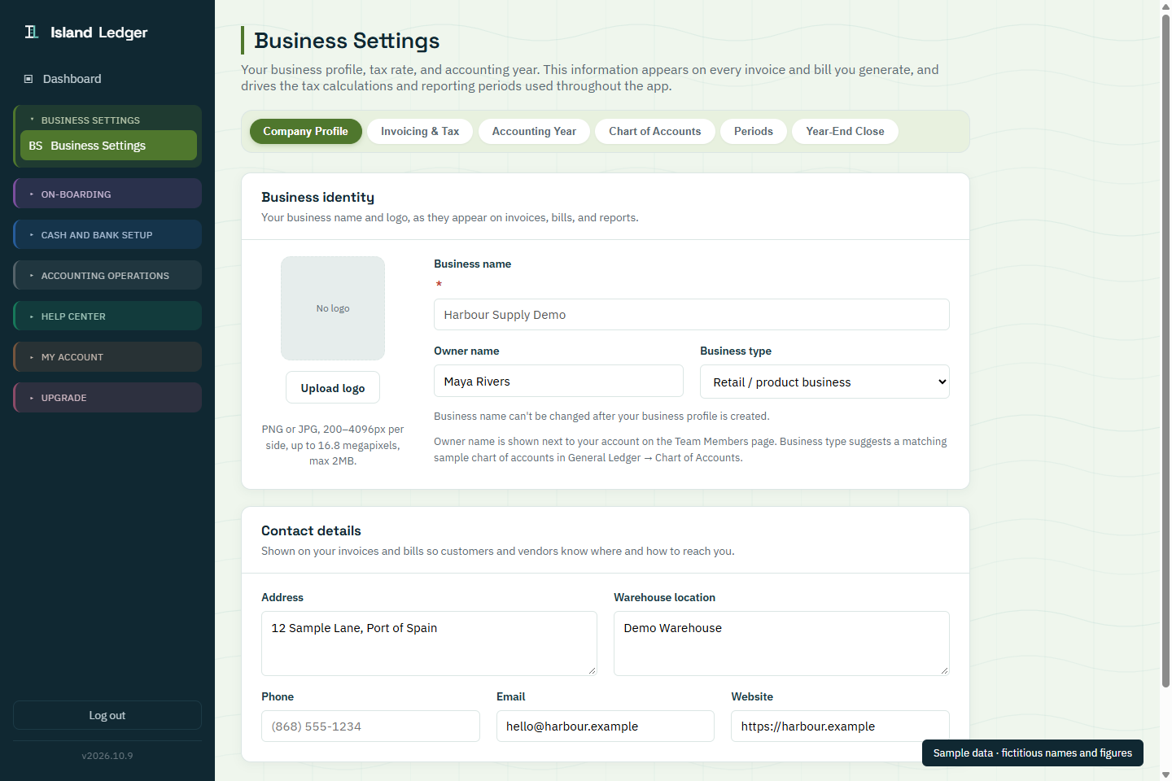Click the scrollbar down arrow
Viewport: 1172px width, 781px height.
click(x=1165, y=774)
